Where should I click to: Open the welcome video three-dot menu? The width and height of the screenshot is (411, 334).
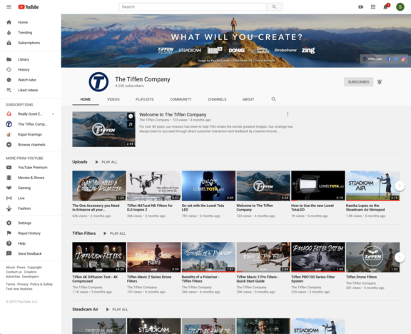(x=288, y=113)
